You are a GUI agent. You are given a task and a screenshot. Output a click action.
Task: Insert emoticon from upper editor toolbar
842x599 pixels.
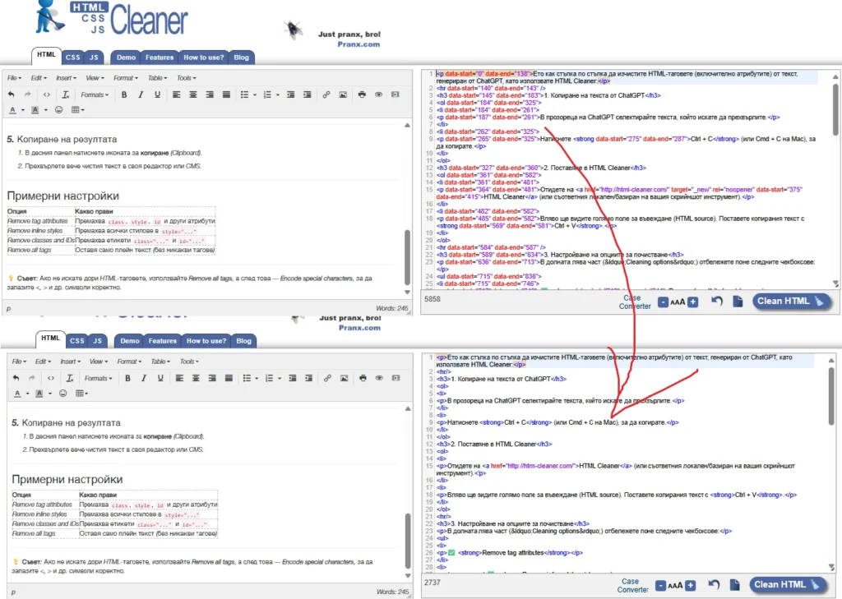[x=58, y=109]
